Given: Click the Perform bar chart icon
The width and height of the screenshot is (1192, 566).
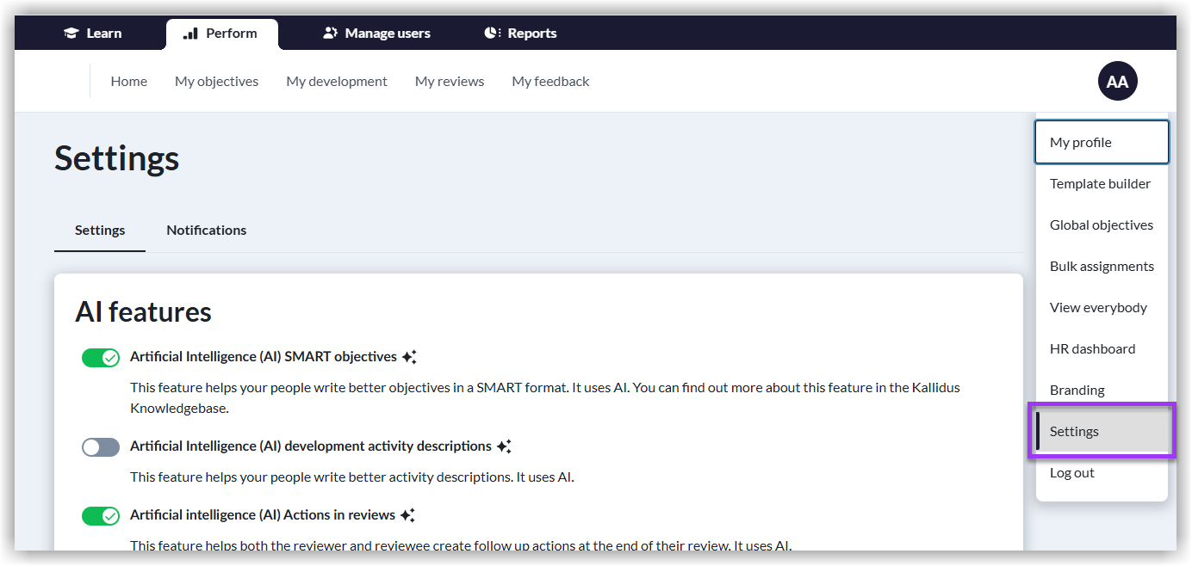Looking at the screenshot, I should [191, 34].
